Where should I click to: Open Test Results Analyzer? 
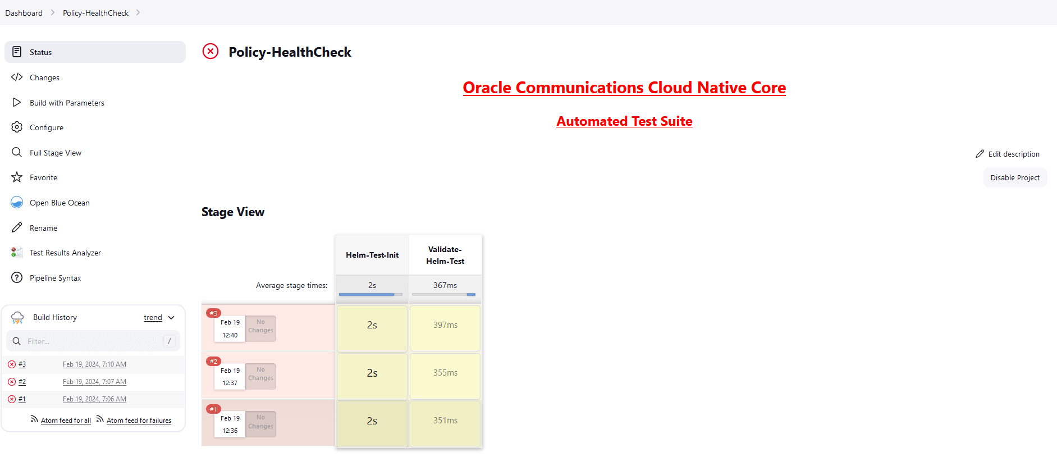[95, 252]
